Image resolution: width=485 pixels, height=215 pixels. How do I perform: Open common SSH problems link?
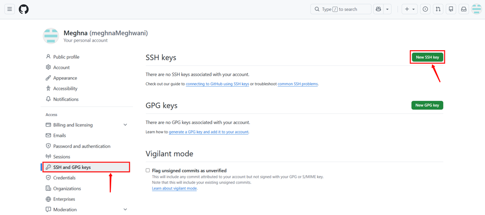click(x=297, y=84)
